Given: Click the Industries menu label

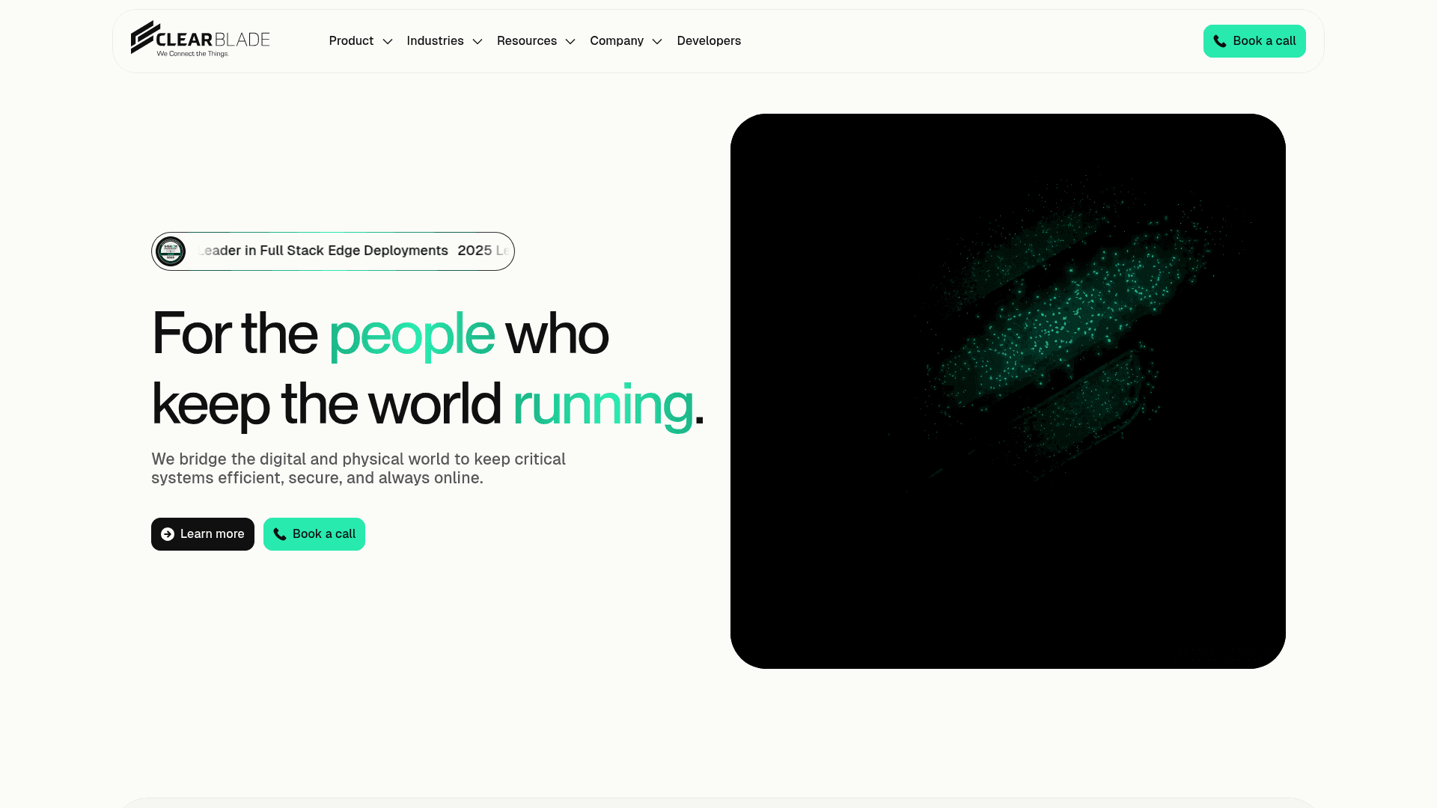Looking at the screenshot, I should (435, 41).
